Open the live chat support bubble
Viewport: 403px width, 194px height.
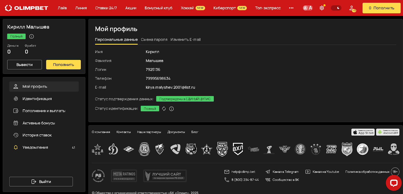tap(393, 183)
